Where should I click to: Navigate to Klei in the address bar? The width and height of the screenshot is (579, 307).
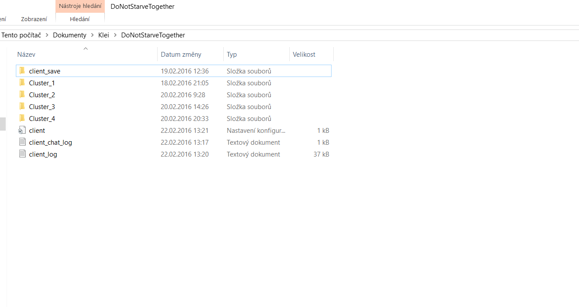click(103, 35)
